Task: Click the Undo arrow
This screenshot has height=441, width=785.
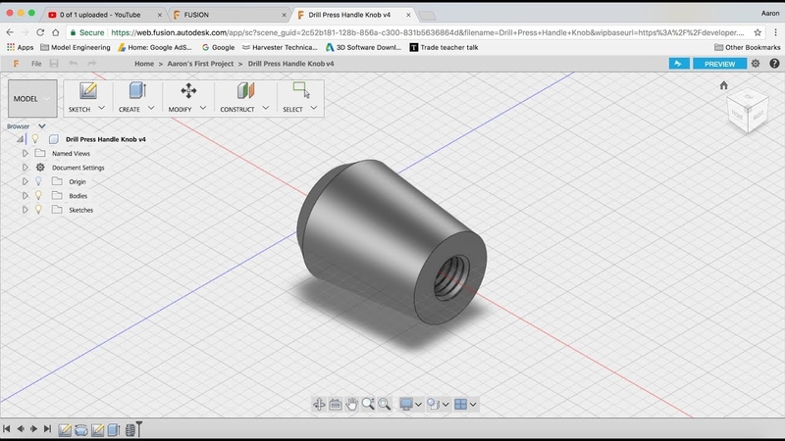Action: (x=73, y=64)
